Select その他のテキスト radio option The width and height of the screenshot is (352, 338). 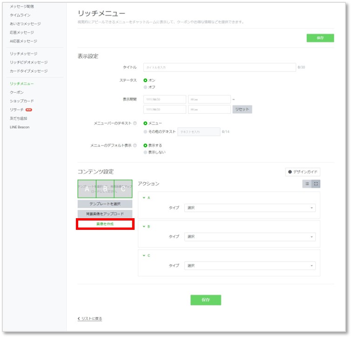(146, 132)
